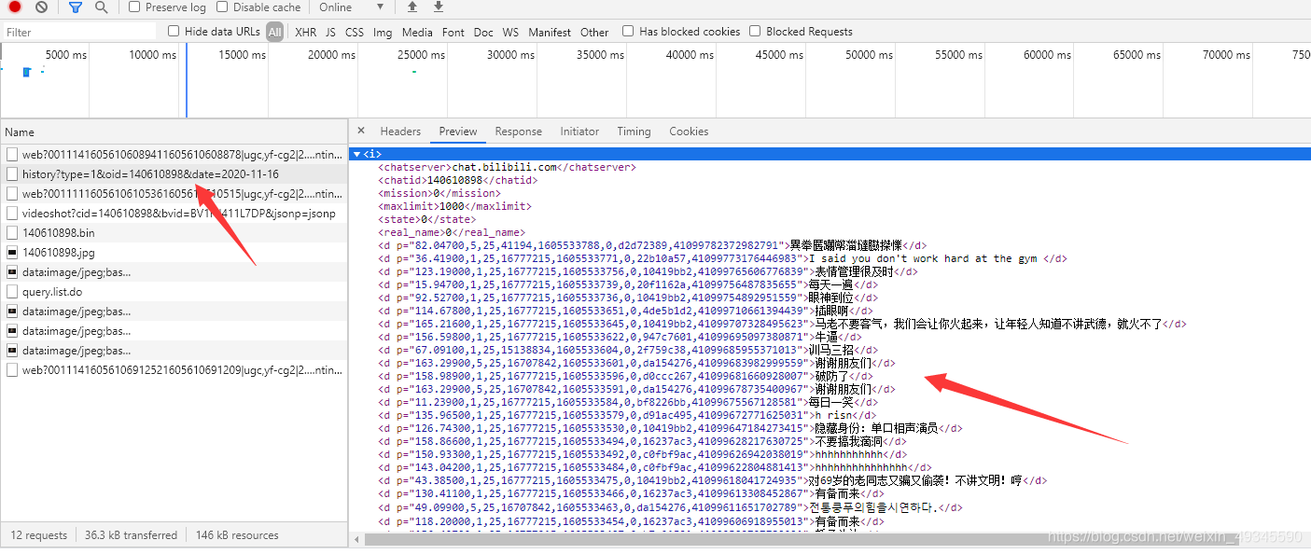The image size is (1311, 554).
Task: Select the web?001114160561069125 request
Action: pos(174,370)
